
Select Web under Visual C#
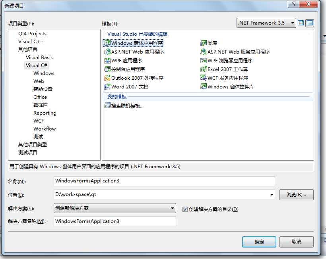coord(39,81)
